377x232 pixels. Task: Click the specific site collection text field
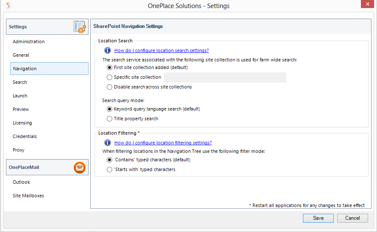pos(225,77)
